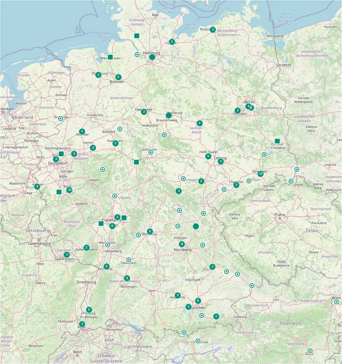
Task: Click the cluster marker 12 at Dresden
Action: pyautogui.click(x=260, y=174)
